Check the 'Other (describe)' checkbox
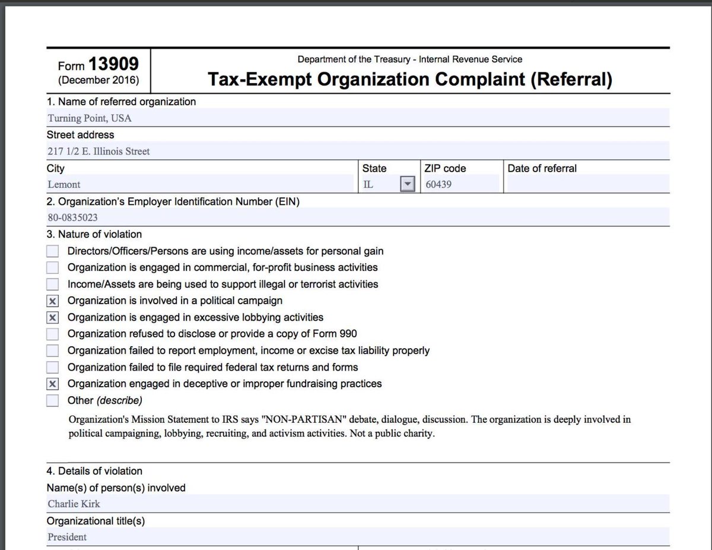This screenshot has width=712, height=550. [x=53, y=400]
